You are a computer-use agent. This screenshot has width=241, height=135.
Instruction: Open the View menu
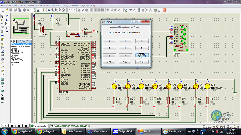pyautogui.click(x=9, y=6)
